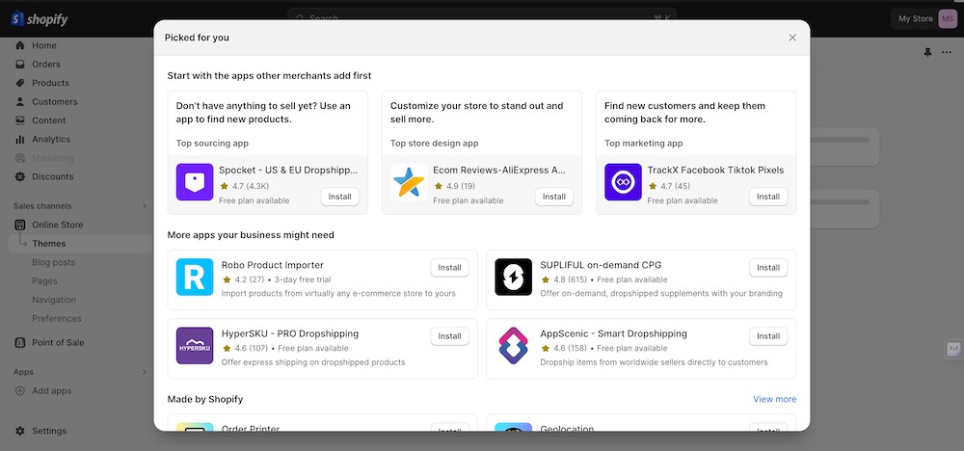
Task: Install TrackX Facebook Tiktok Pixels
Action: click(x=768, y=197)
